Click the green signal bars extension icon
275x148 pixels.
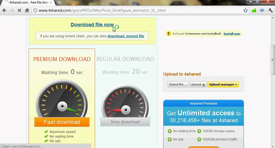click(x=254, y=10)
